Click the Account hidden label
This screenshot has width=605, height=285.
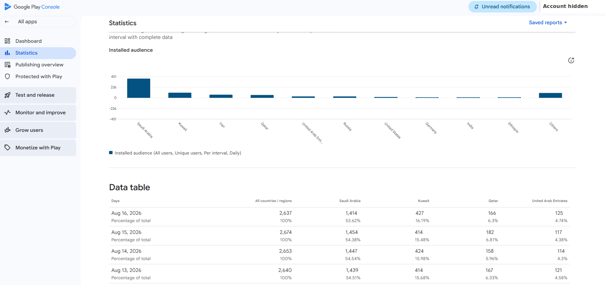(565, 6)
